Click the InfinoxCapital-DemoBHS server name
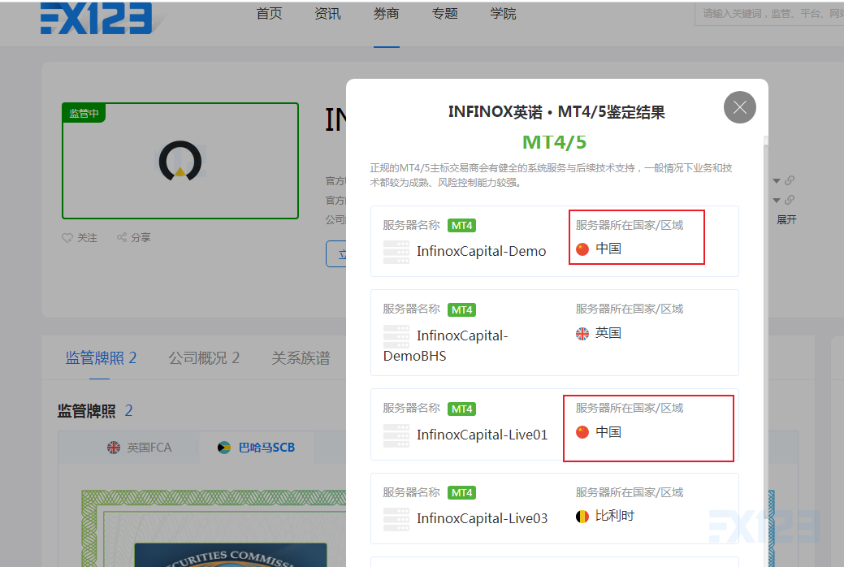This screenshot has width=844, height=567. 446,346
